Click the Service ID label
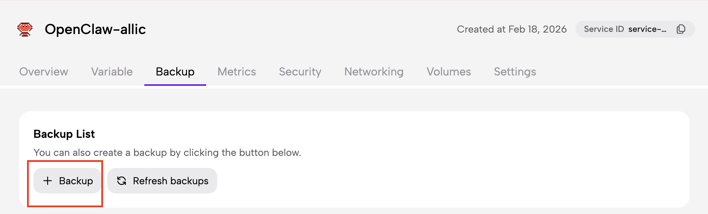708x214 pixels. point(604,29)
